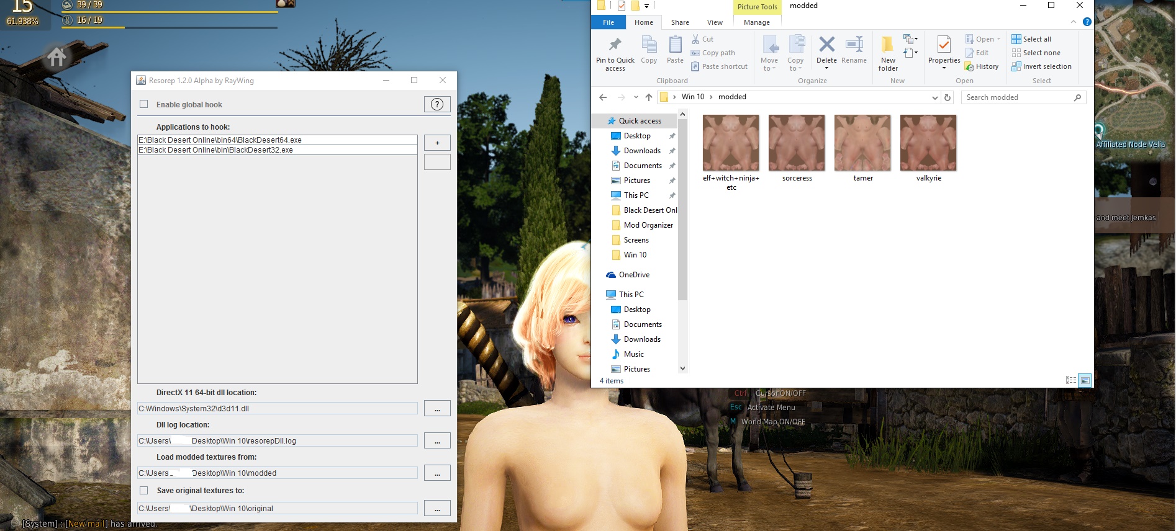Viewport: 1176px width, 531px height.
Task: Open Resorep help question mark button
Action: click(437, 104)
